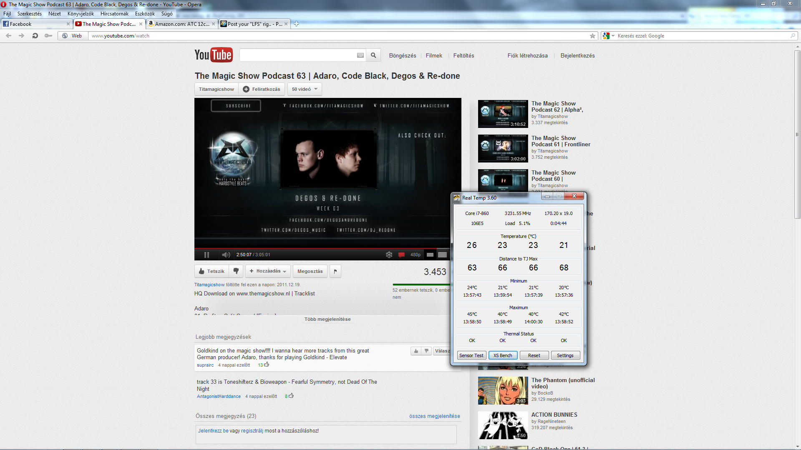Flag the video with flag icon

click(x=335, y=271)
